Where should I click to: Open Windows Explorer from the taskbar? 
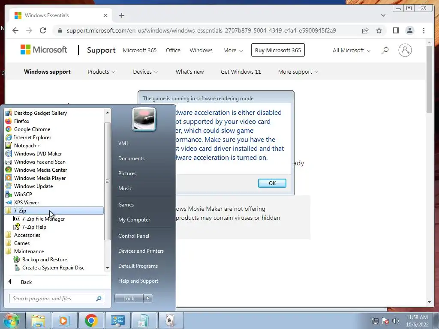38,320
